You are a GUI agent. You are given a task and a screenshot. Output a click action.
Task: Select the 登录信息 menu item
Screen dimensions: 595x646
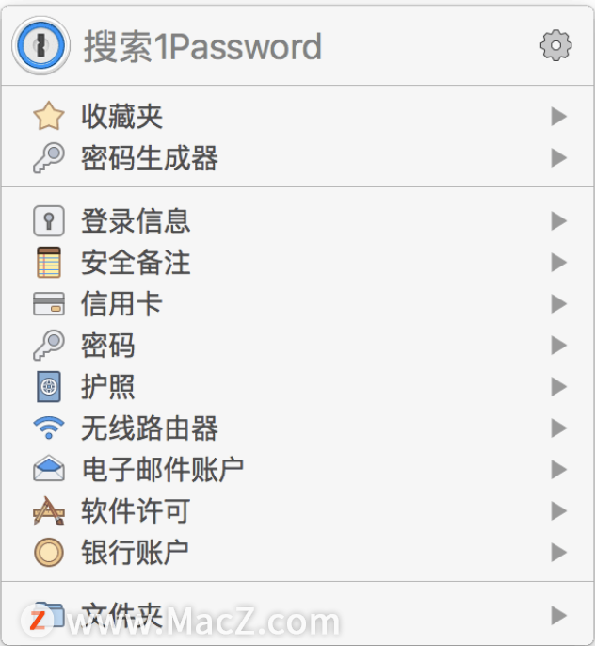coord(297,220)
